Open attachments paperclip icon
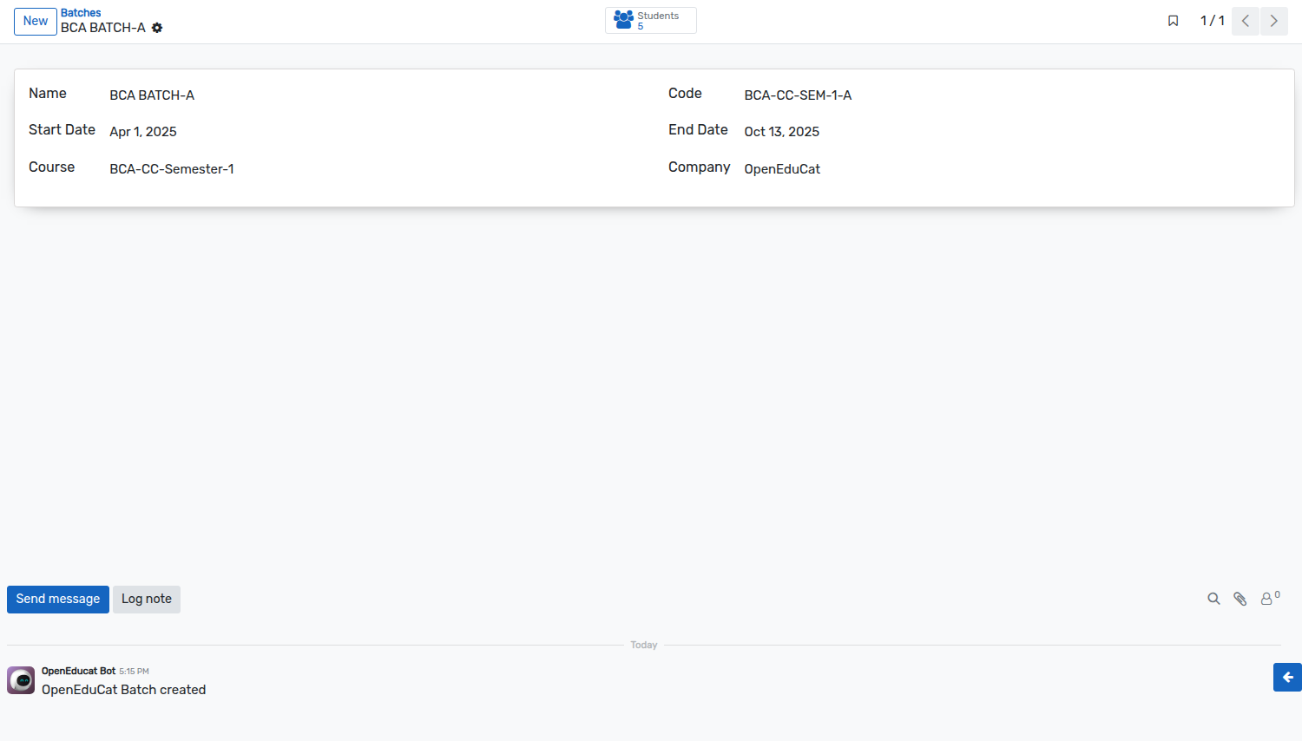1302x741 pixels. [1240, 599]
